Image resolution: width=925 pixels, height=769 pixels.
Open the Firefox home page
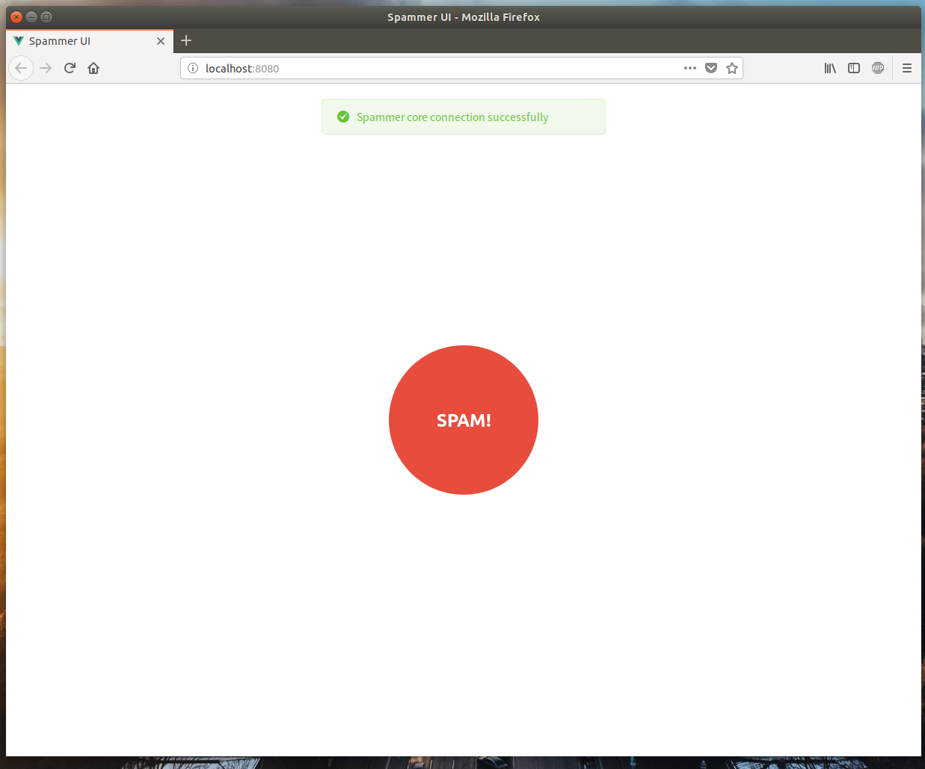click(x=93, y=68)
